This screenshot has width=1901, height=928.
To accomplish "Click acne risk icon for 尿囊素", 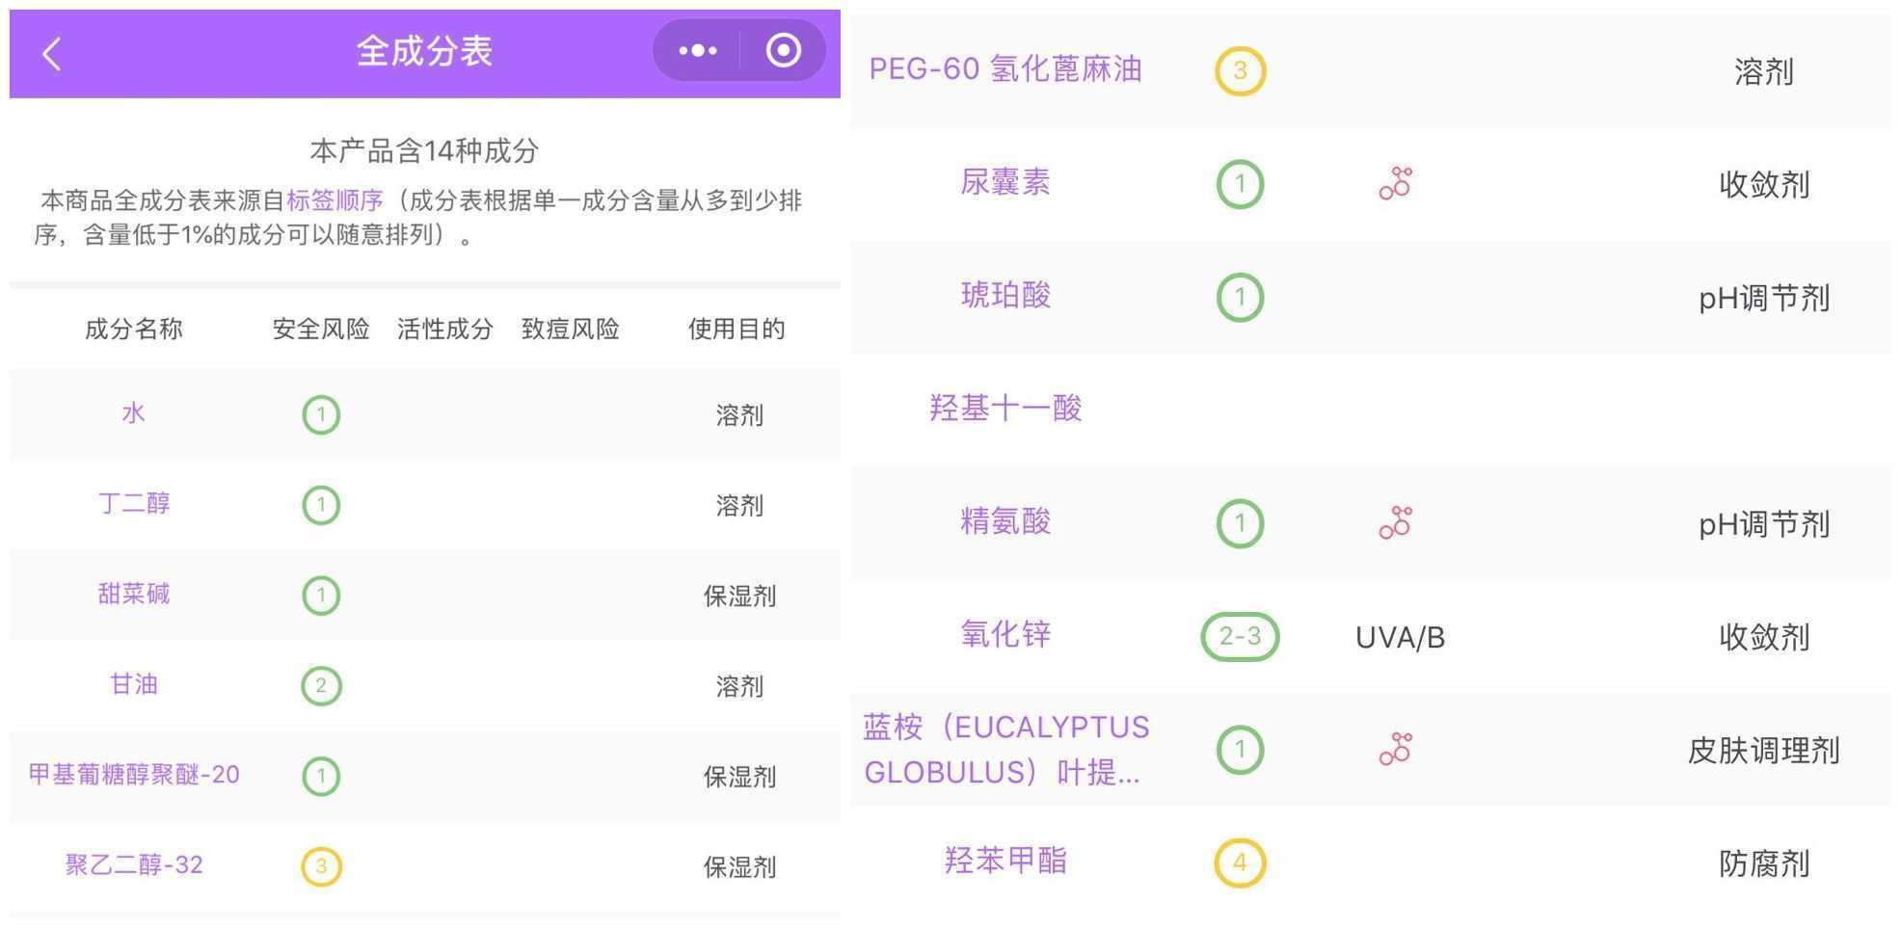I will coord(1395,183).
